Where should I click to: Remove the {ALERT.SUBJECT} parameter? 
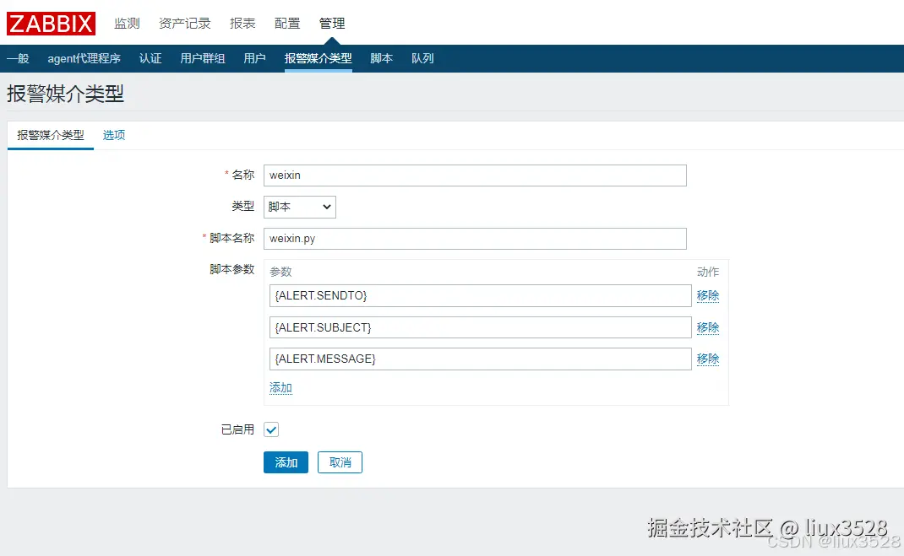point(708,327)
